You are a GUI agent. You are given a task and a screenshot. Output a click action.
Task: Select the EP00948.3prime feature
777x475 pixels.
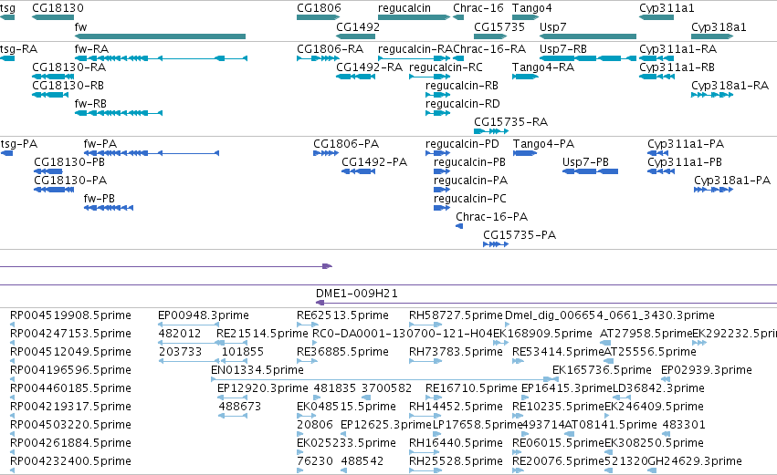(188, 325)
